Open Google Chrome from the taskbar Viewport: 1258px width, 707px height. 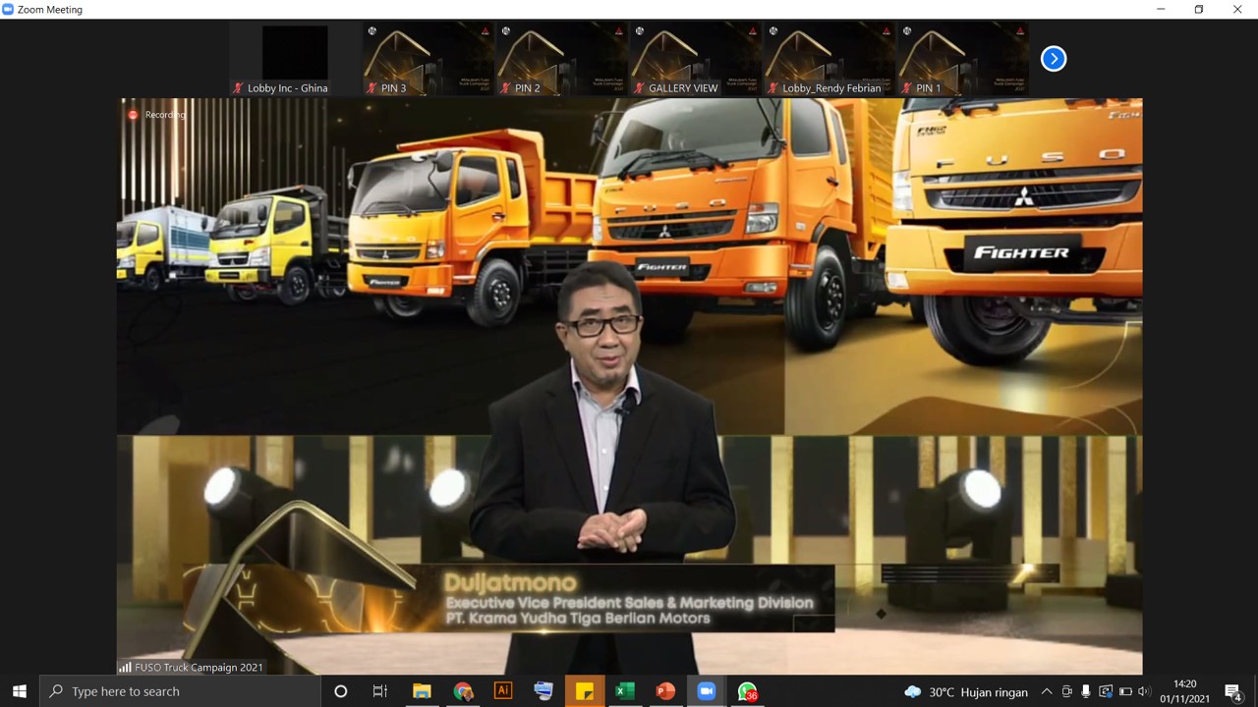click(x=463, y=691)
